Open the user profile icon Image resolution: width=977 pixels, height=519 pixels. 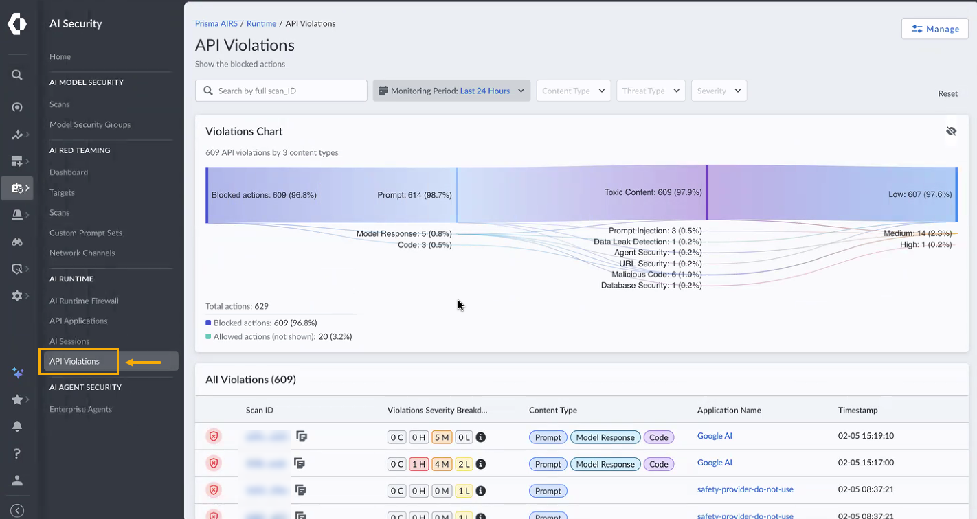[x=17, y=480]
